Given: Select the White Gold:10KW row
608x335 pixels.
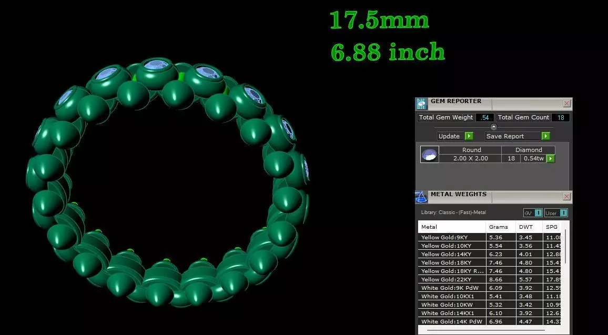Looking at the screenshot, I should (x=490, y=304).
